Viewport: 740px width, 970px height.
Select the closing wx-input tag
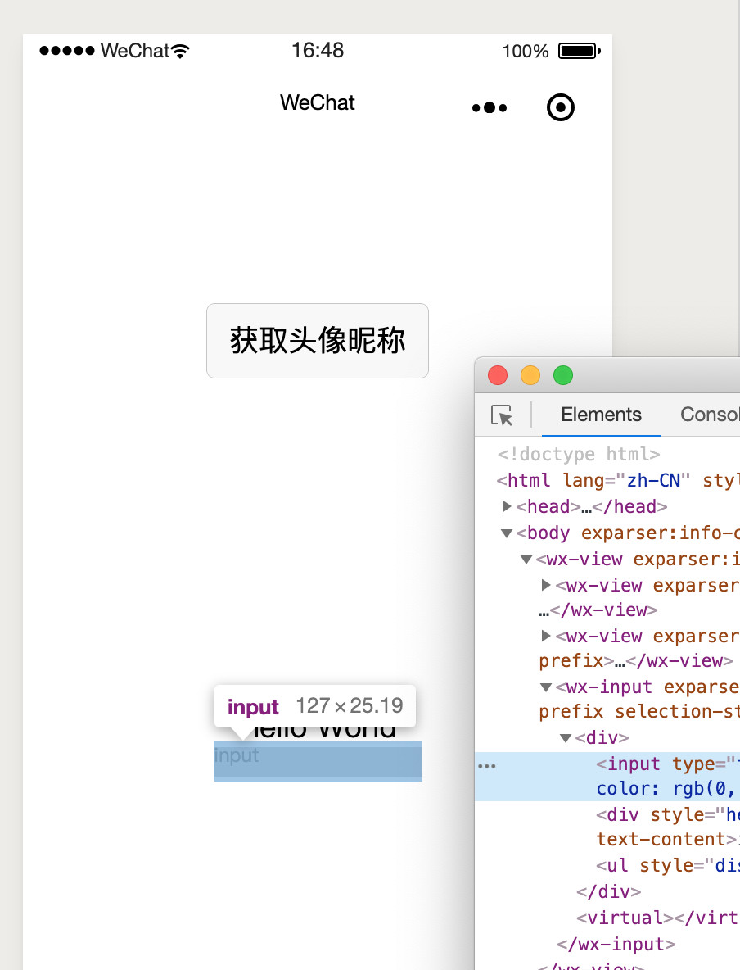pos(616,944)
